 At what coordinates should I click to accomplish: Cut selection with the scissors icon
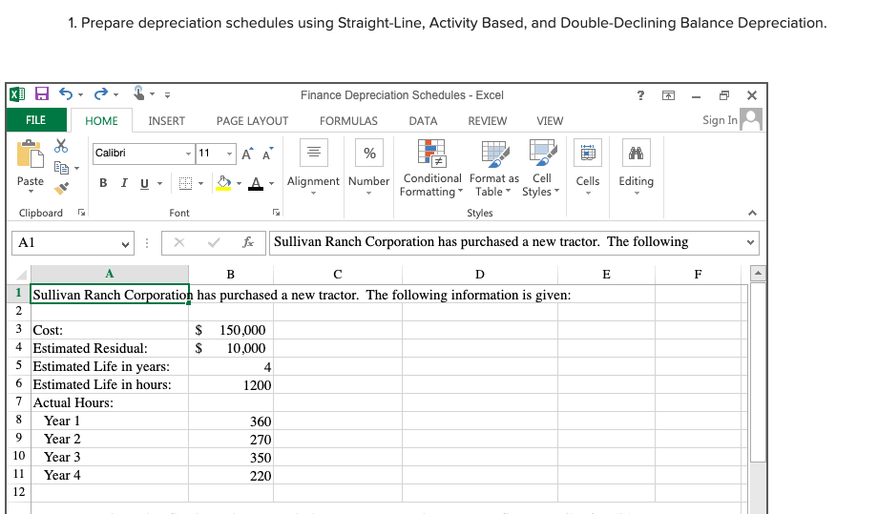coord(61,146)
